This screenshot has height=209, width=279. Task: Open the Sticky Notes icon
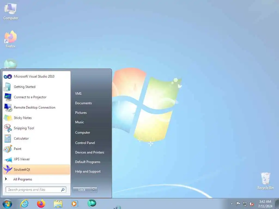8,118
